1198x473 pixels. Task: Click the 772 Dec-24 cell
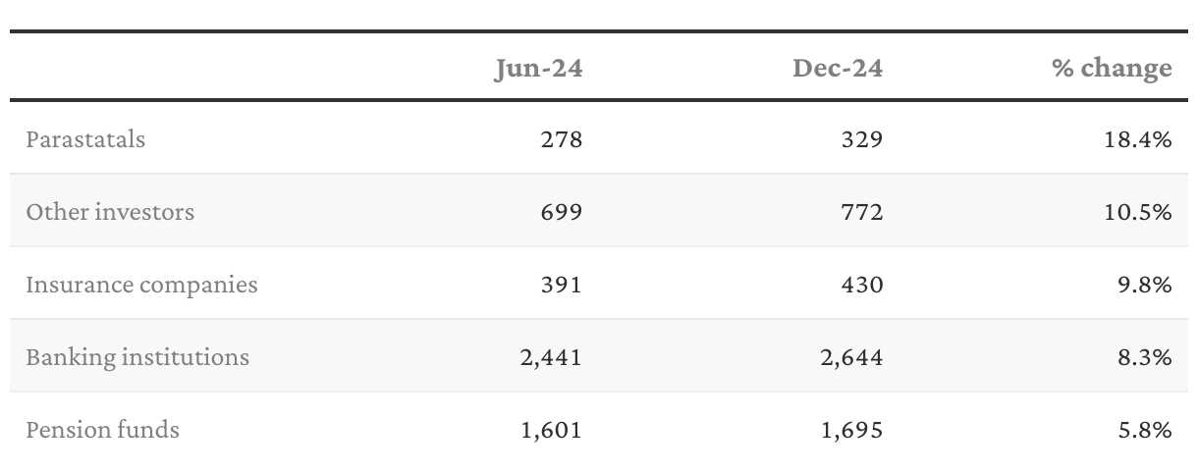(x=861, y=212)
